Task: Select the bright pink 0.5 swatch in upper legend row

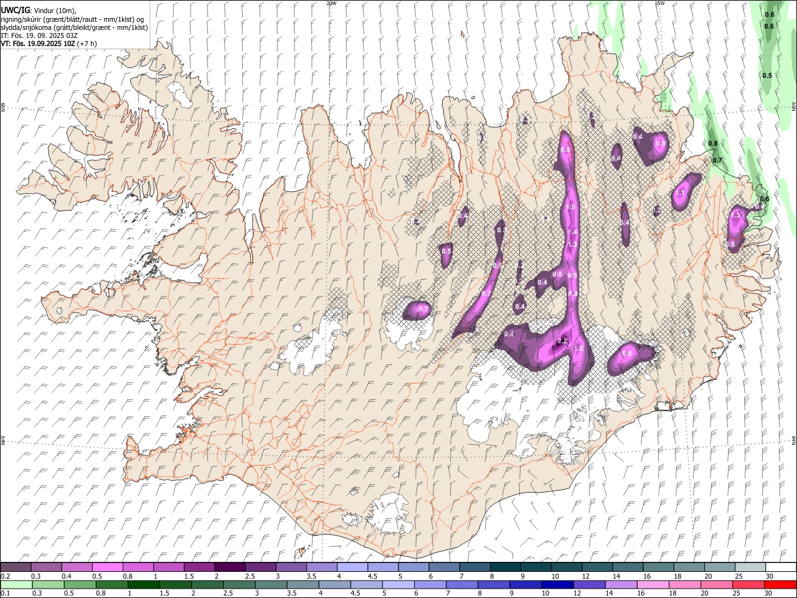Action: 108,567
